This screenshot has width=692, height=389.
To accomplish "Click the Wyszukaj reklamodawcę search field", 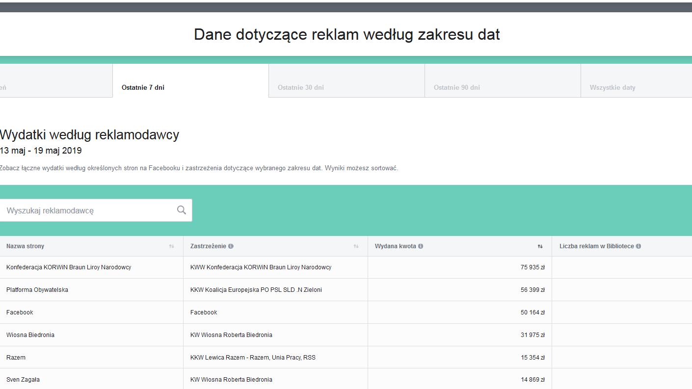I will tap(96, 210).
